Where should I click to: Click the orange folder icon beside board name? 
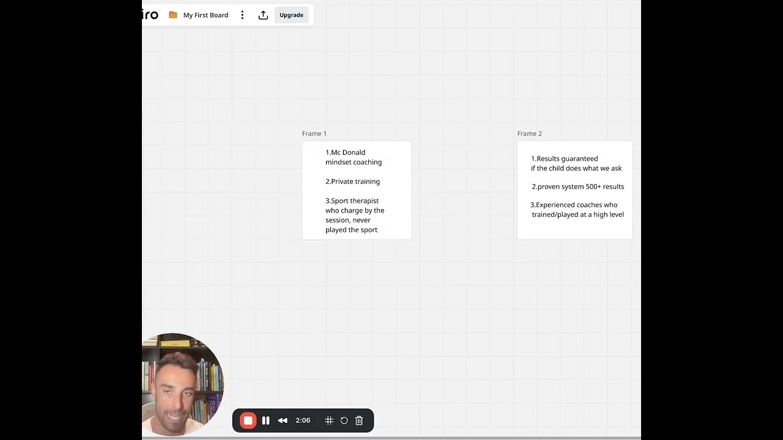pyautogui.click(x=173, y=15)
